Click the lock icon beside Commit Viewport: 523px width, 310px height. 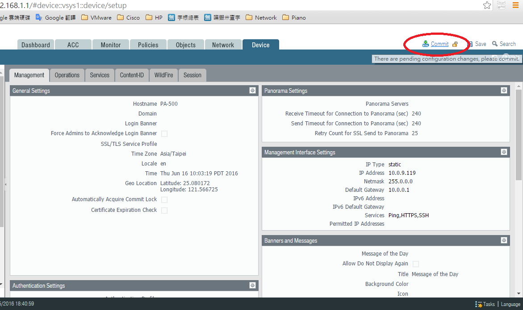click(x=455, y=44)
